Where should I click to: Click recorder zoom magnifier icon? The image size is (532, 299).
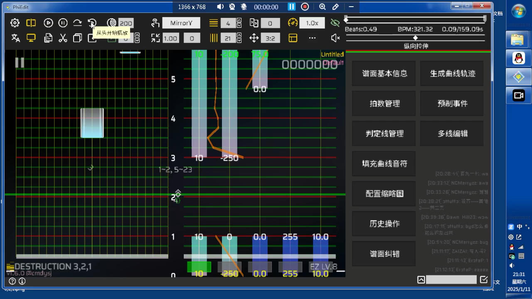(x=323, y=7)
